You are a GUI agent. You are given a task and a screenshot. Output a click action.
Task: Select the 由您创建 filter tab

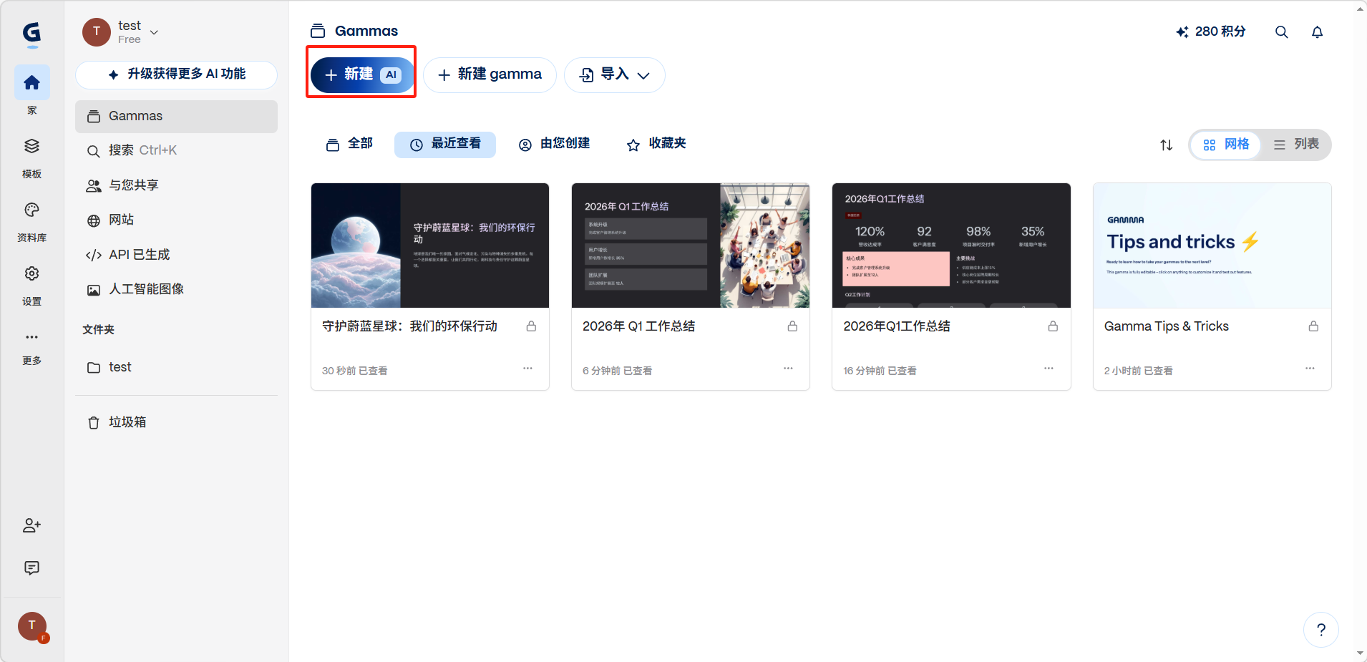tap(554, 144)
